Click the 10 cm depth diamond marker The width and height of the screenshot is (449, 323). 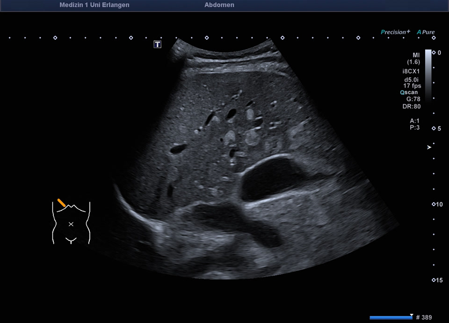click(434, 205)
